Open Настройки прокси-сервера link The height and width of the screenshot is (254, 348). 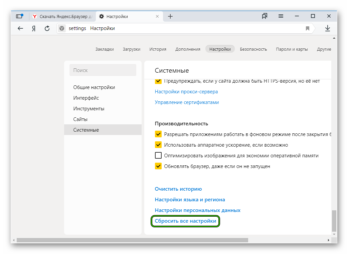pyautogui.click(x=186, y=91)
